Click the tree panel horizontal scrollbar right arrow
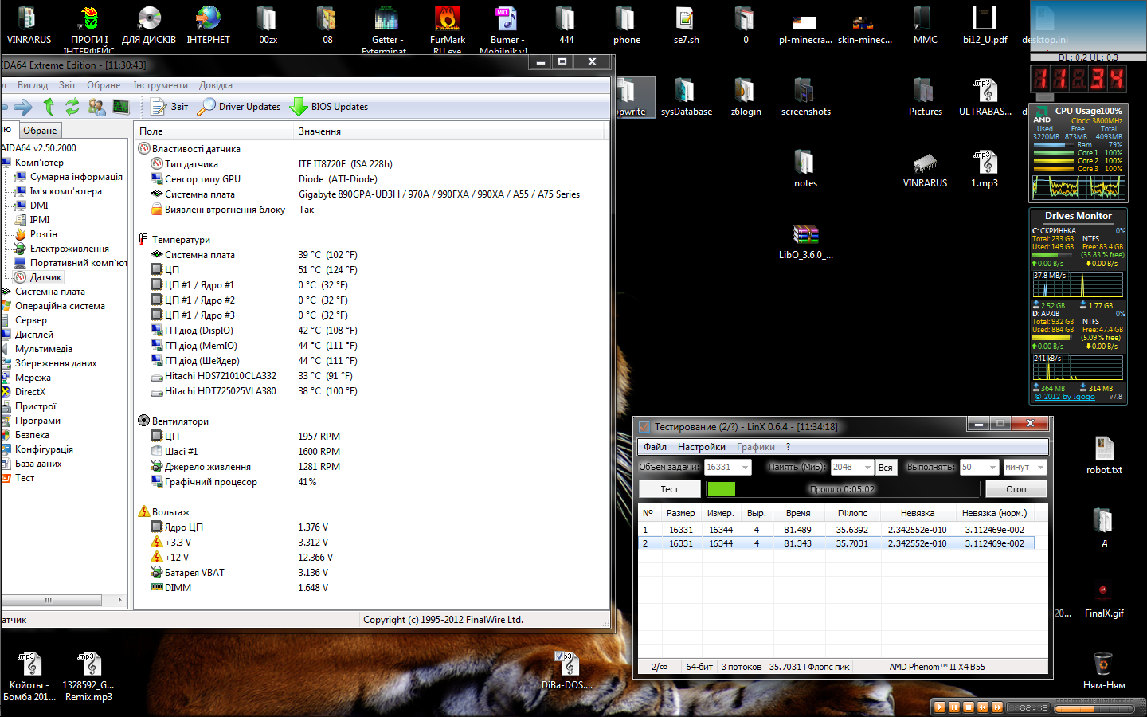 tap(120, 600)
